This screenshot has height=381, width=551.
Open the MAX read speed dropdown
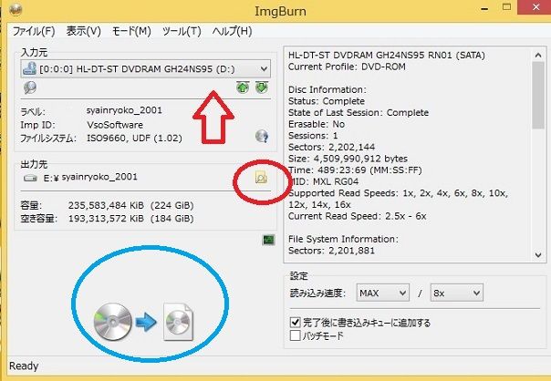(x=382, y=293)
